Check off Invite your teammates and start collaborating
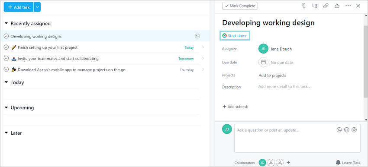 click(x=6, y=59)
